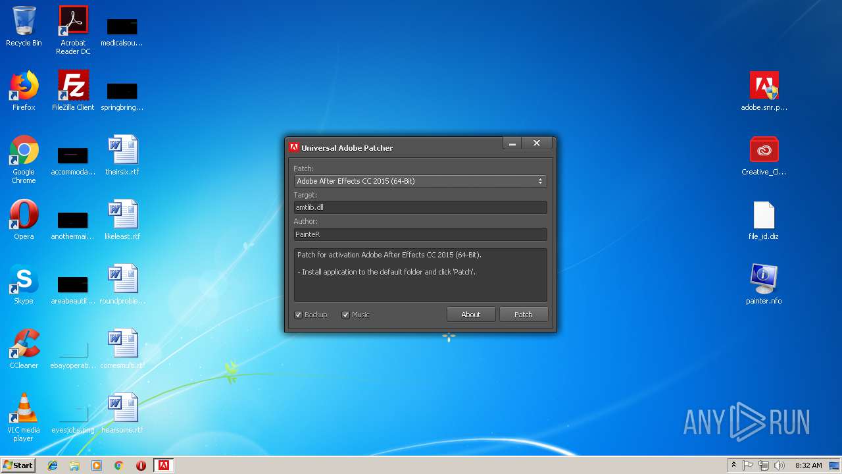Select the roundproble... document icon
This screenshot has width=842, height=474.
point(122,284)
